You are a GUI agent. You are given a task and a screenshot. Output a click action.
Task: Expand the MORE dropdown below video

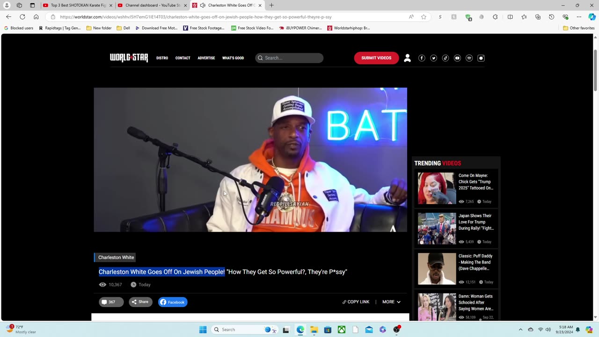[x=391, y=302]
